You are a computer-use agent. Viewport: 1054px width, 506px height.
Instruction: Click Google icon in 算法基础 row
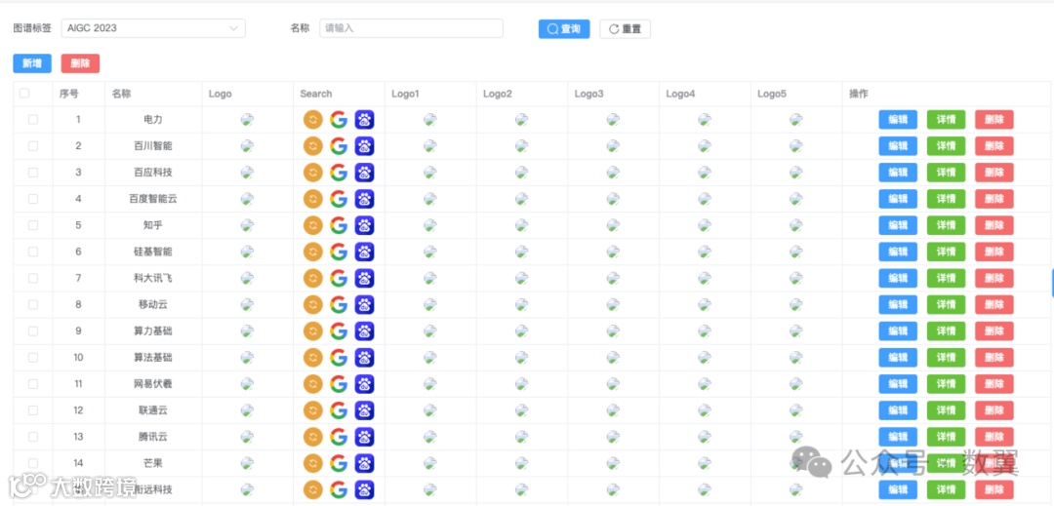tap(339, 358)
